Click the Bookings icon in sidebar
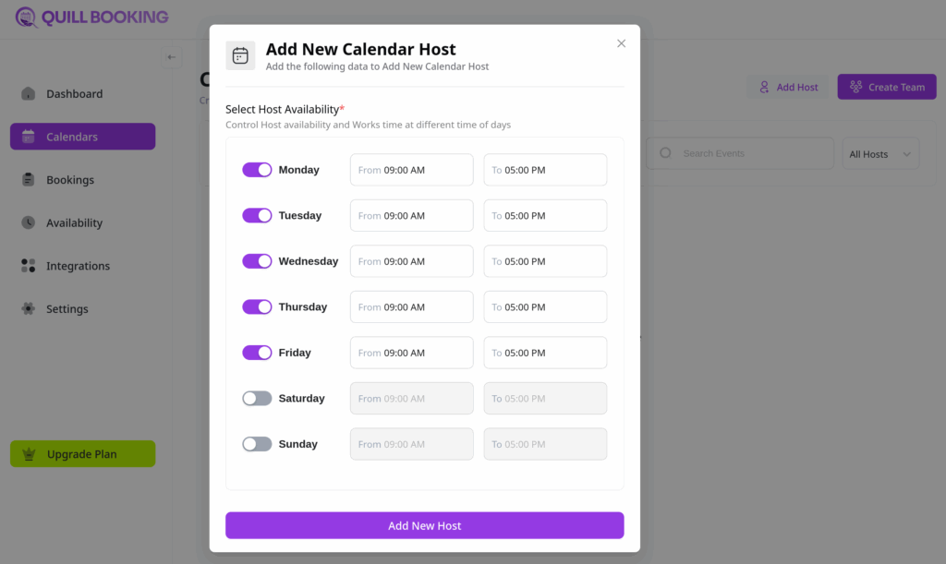Screen dimensions: 946x564 point(29,180)
